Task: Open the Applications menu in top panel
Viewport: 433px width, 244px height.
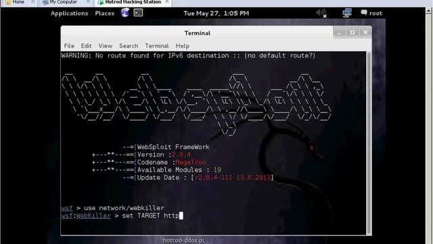Action: [69, 14]
